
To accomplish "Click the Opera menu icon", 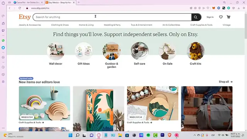I will pyautogui.click(x=3, y=3).
